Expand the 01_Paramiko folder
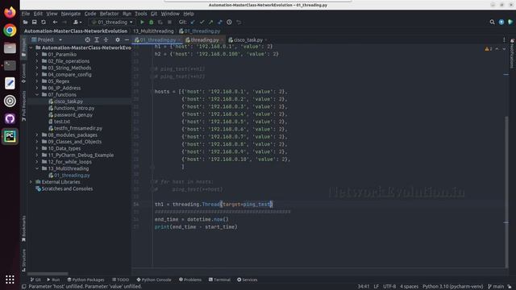 click(x=37, y=54)
